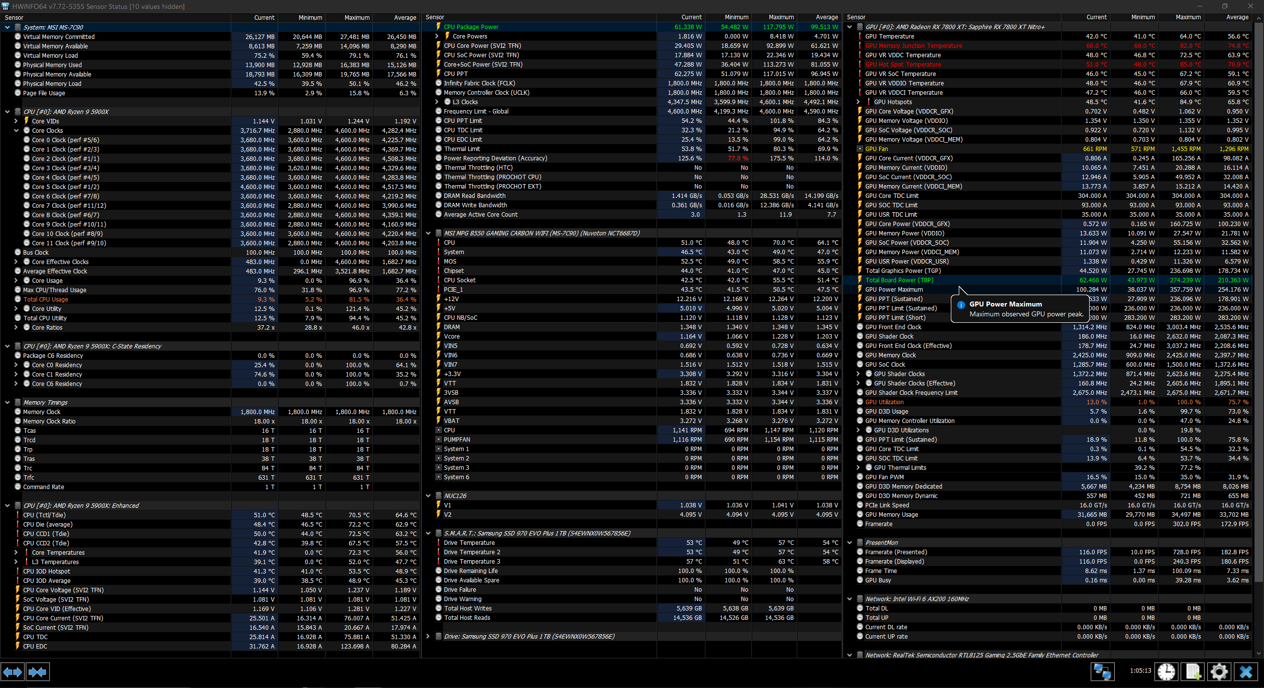This screenshot has height=688, width=1264.
Task: Collapse the Memory Timings group
Action: [x=7, y=402]
